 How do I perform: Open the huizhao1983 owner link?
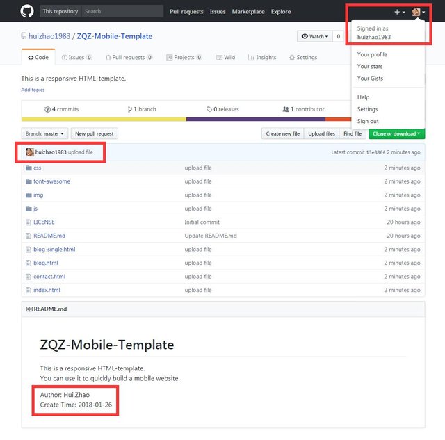[49, 36]
